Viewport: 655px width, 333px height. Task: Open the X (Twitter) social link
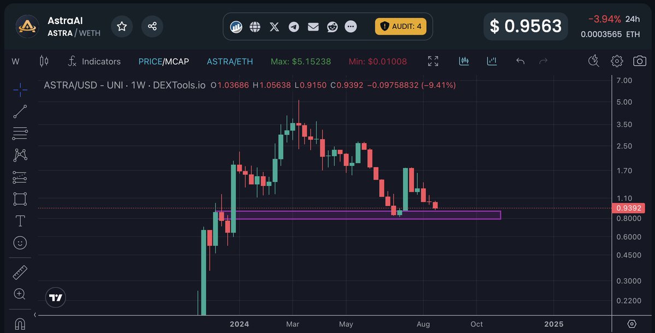274,27
